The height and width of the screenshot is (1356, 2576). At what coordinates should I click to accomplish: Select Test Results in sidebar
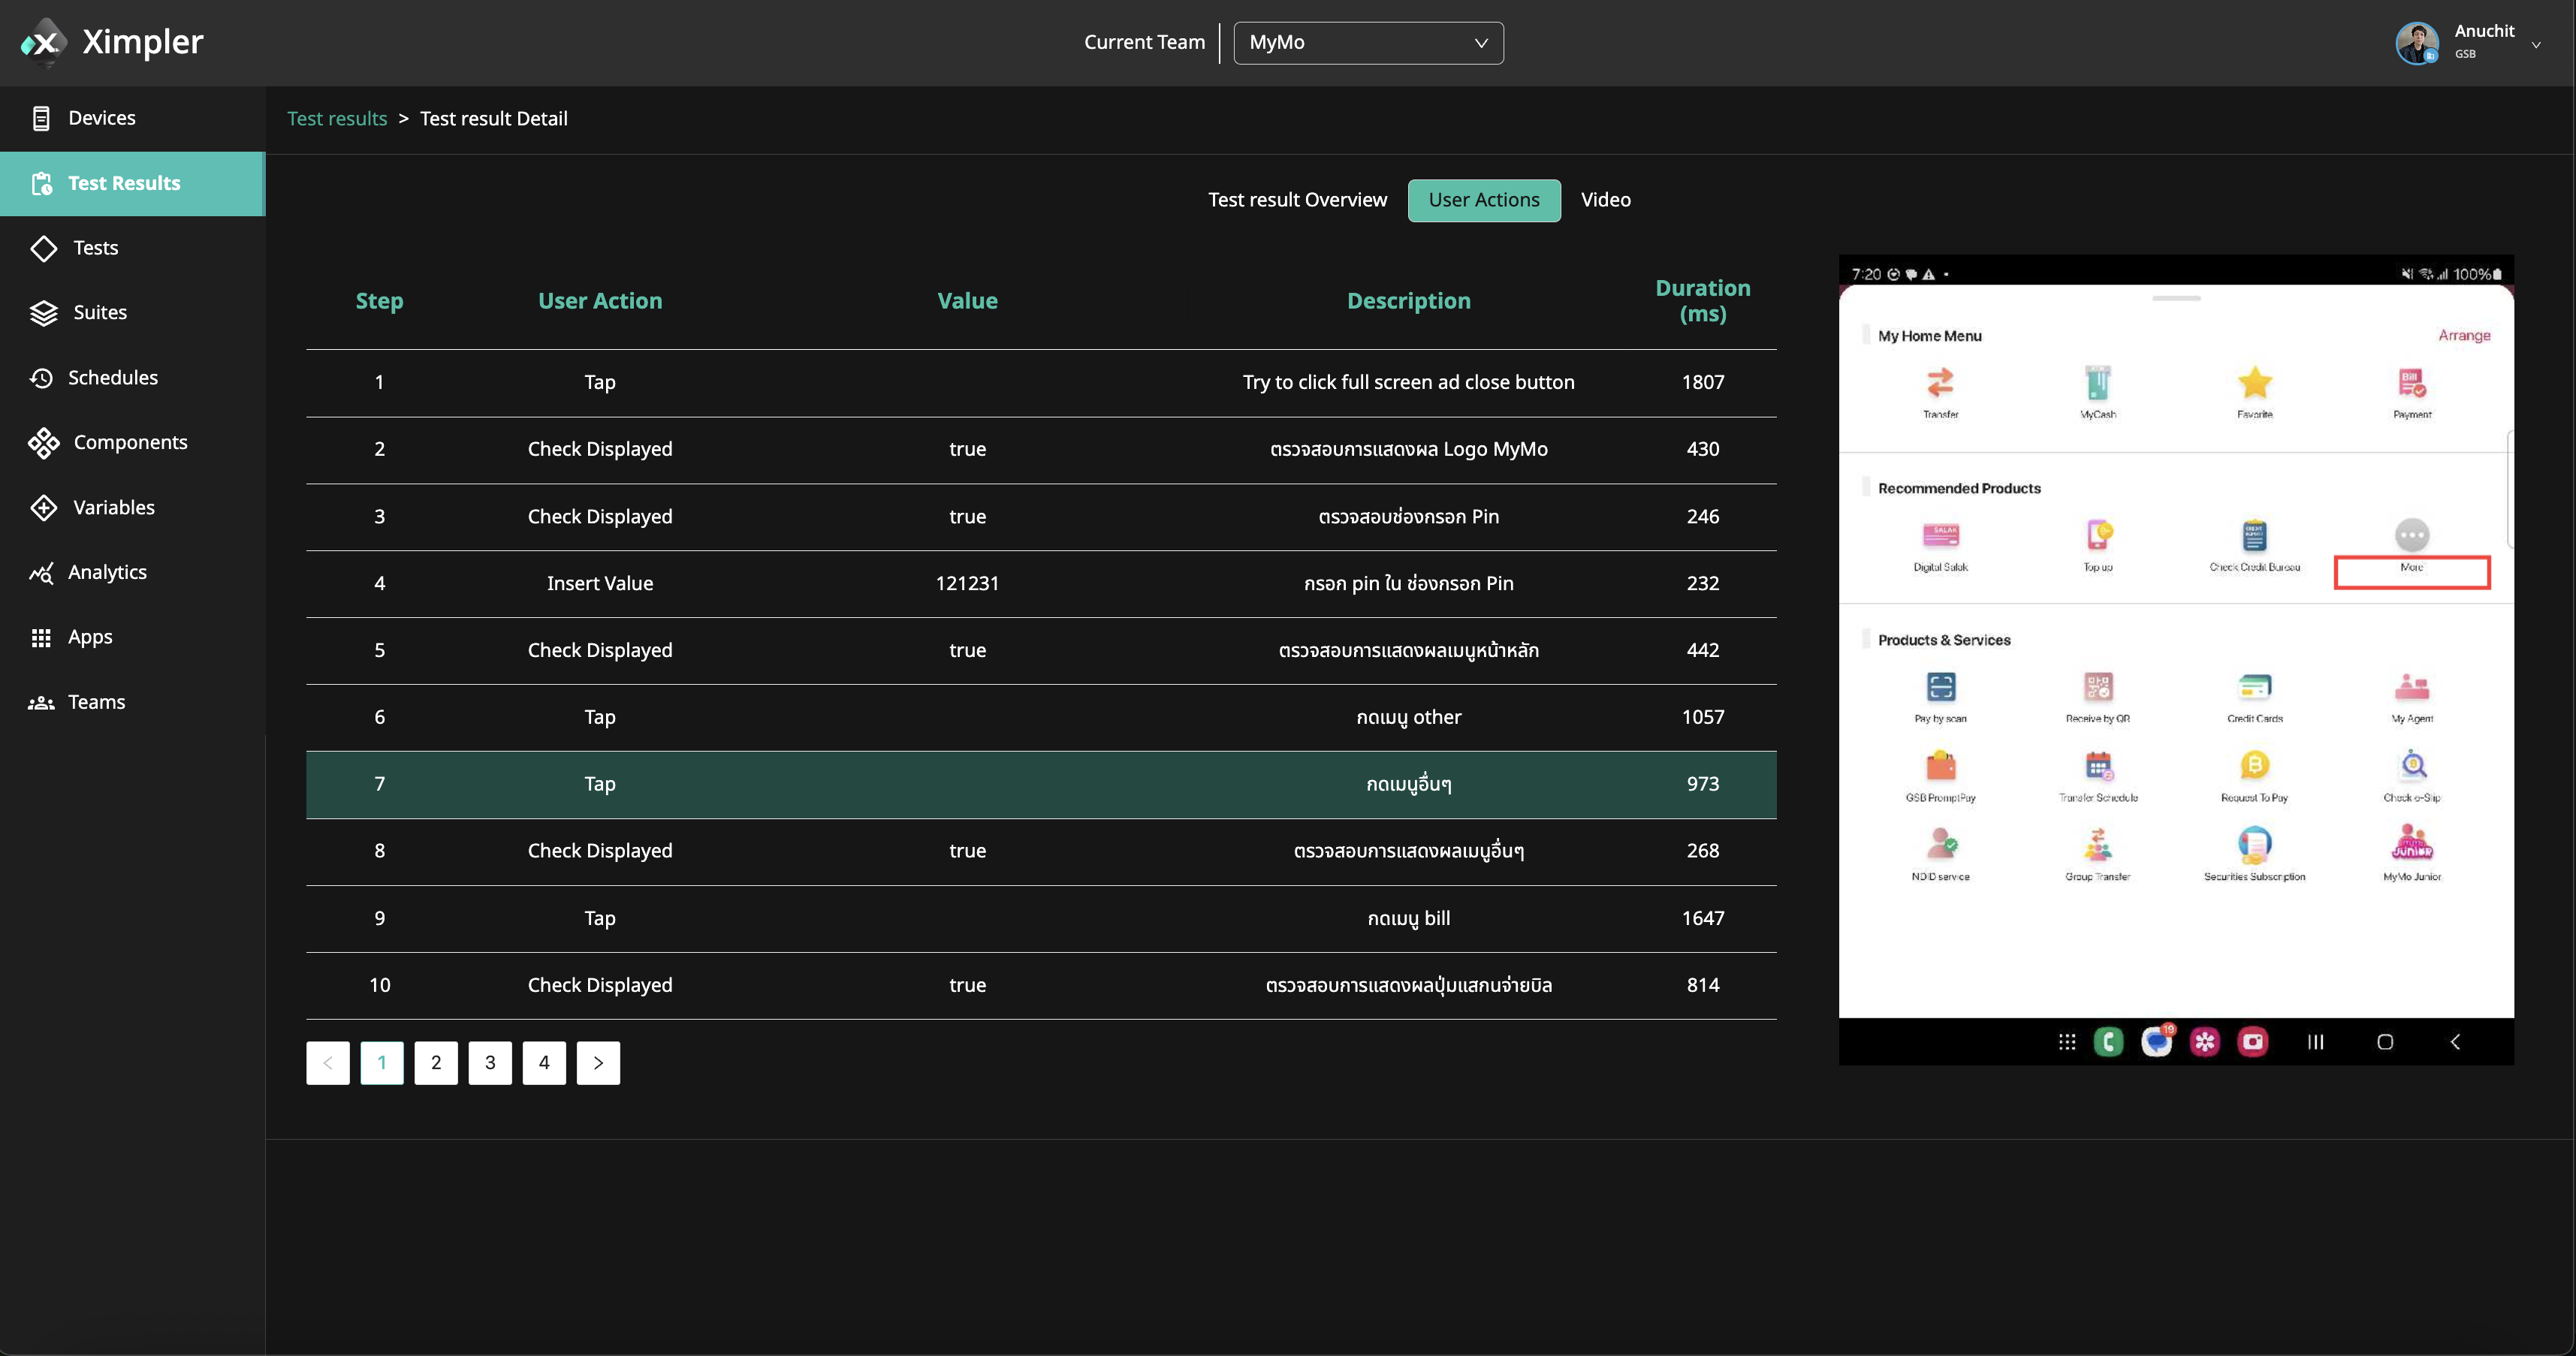click(124, 184)
